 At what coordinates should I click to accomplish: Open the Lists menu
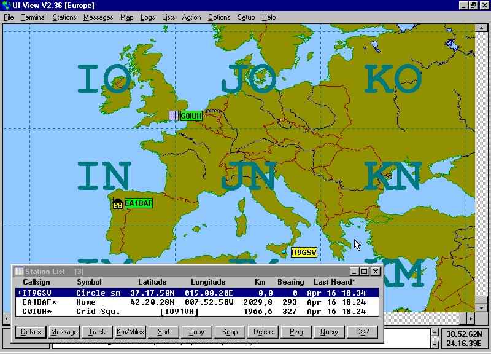(168, 17)
